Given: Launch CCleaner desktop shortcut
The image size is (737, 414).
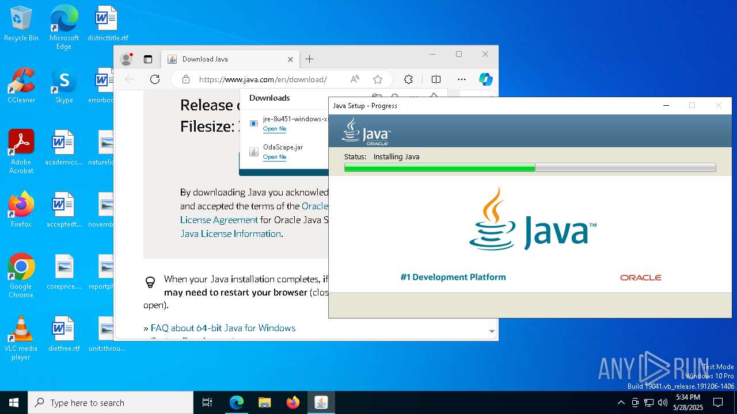Looking at the screenshot, I should pyautogui.click(x=21, y=86).
